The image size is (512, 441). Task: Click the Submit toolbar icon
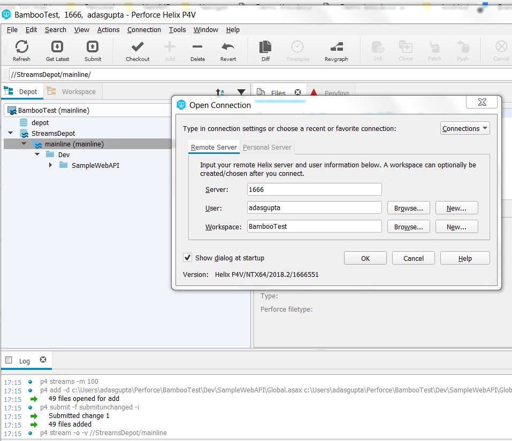(x=93, y=47)
